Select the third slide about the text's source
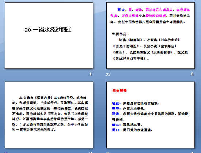 [x=49, y=115]
